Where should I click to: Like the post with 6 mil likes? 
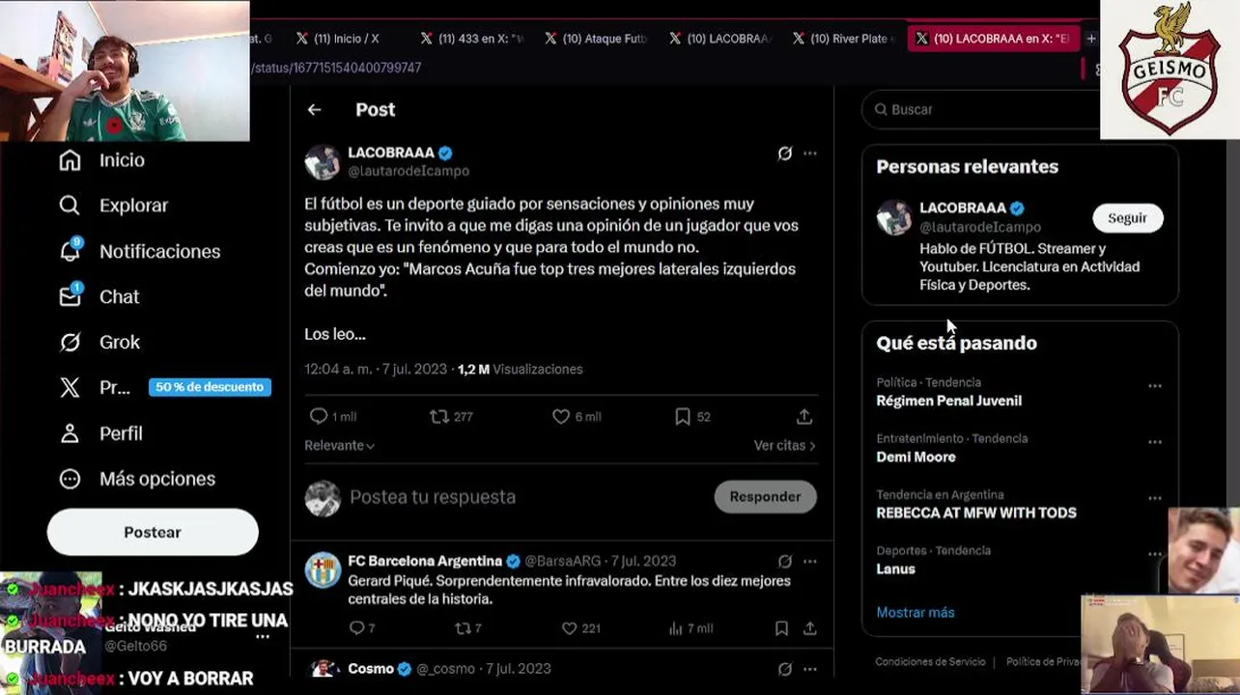[561, 416]
